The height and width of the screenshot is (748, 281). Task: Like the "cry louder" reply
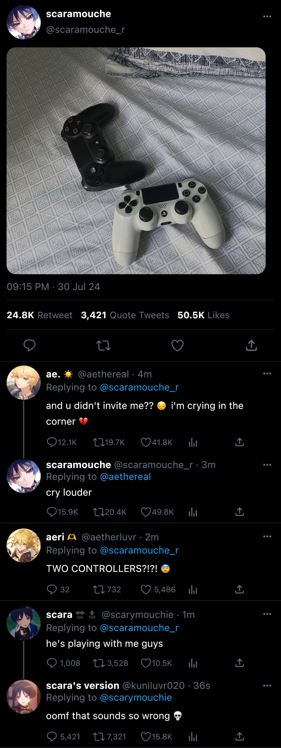click(146, 512)
